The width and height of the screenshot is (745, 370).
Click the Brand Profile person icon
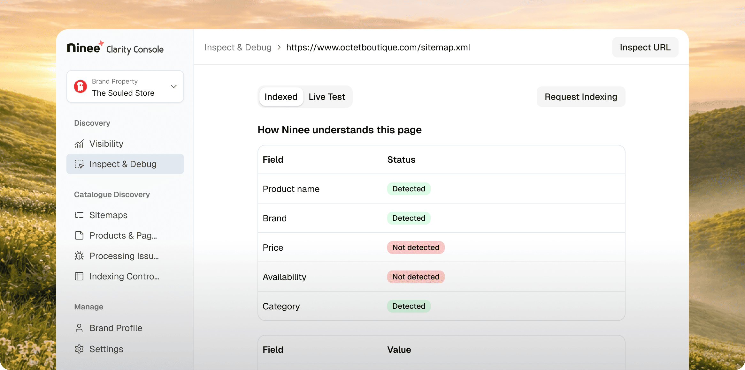click(79, 328)
